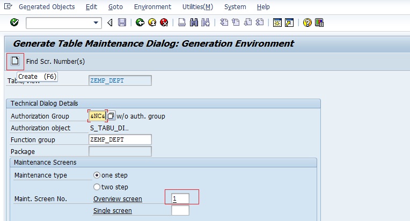Image resolution: width=410 pixels, height=221 pixels.
Task: Click the Create (F6) page icon
Action: click(x=15, y=61)
